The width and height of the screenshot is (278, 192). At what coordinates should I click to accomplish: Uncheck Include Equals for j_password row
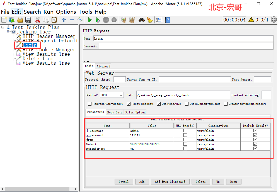tap(255, 135)
